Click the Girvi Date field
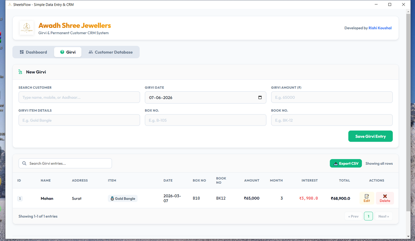This screenshot has width=415, height=241. [205, 98]
